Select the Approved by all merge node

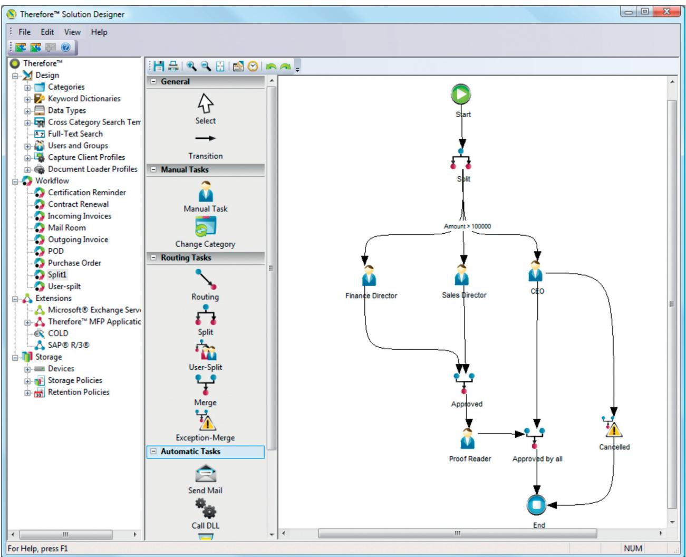coord(535,438)
